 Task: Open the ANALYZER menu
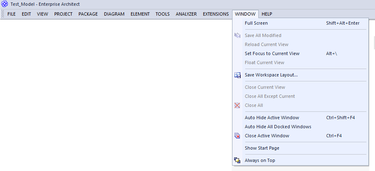pos(186,14)
